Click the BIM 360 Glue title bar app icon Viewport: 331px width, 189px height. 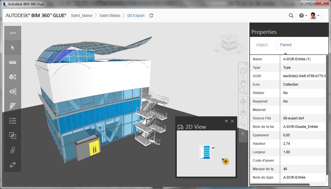[x=5, y=4]
